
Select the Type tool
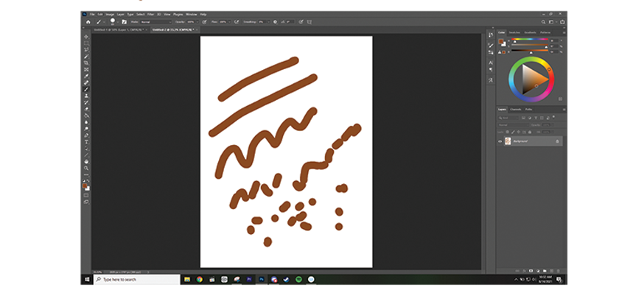86,142
